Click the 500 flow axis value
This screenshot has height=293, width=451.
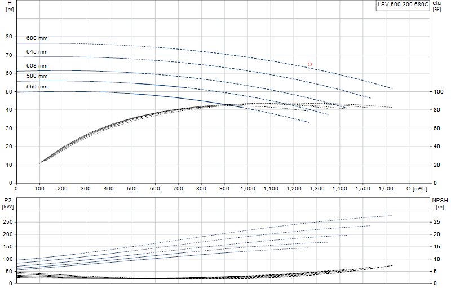point(132,189)
